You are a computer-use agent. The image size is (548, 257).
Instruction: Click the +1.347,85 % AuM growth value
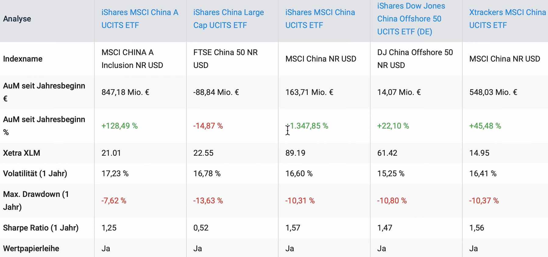[x=308, y=126]
